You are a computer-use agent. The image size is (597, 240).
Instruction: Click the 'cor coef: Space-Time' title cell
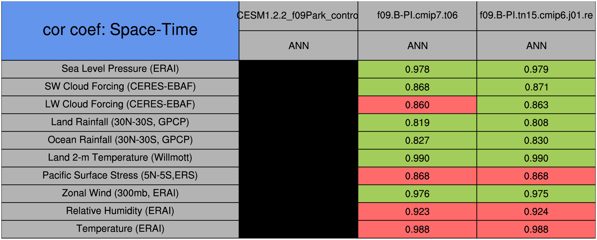(x=120, y=31)
